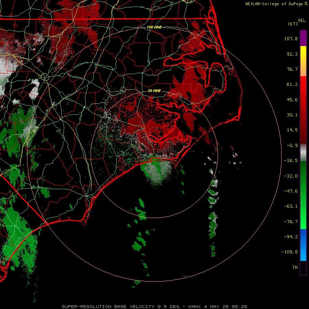Click the 100 NMI range ring label
This screenshot has width=309, height=309.
click(154, 27)
